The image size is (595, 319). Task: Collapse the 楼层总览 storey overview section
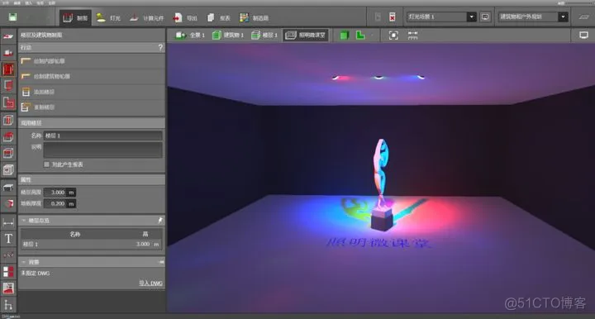pos(24,221)
